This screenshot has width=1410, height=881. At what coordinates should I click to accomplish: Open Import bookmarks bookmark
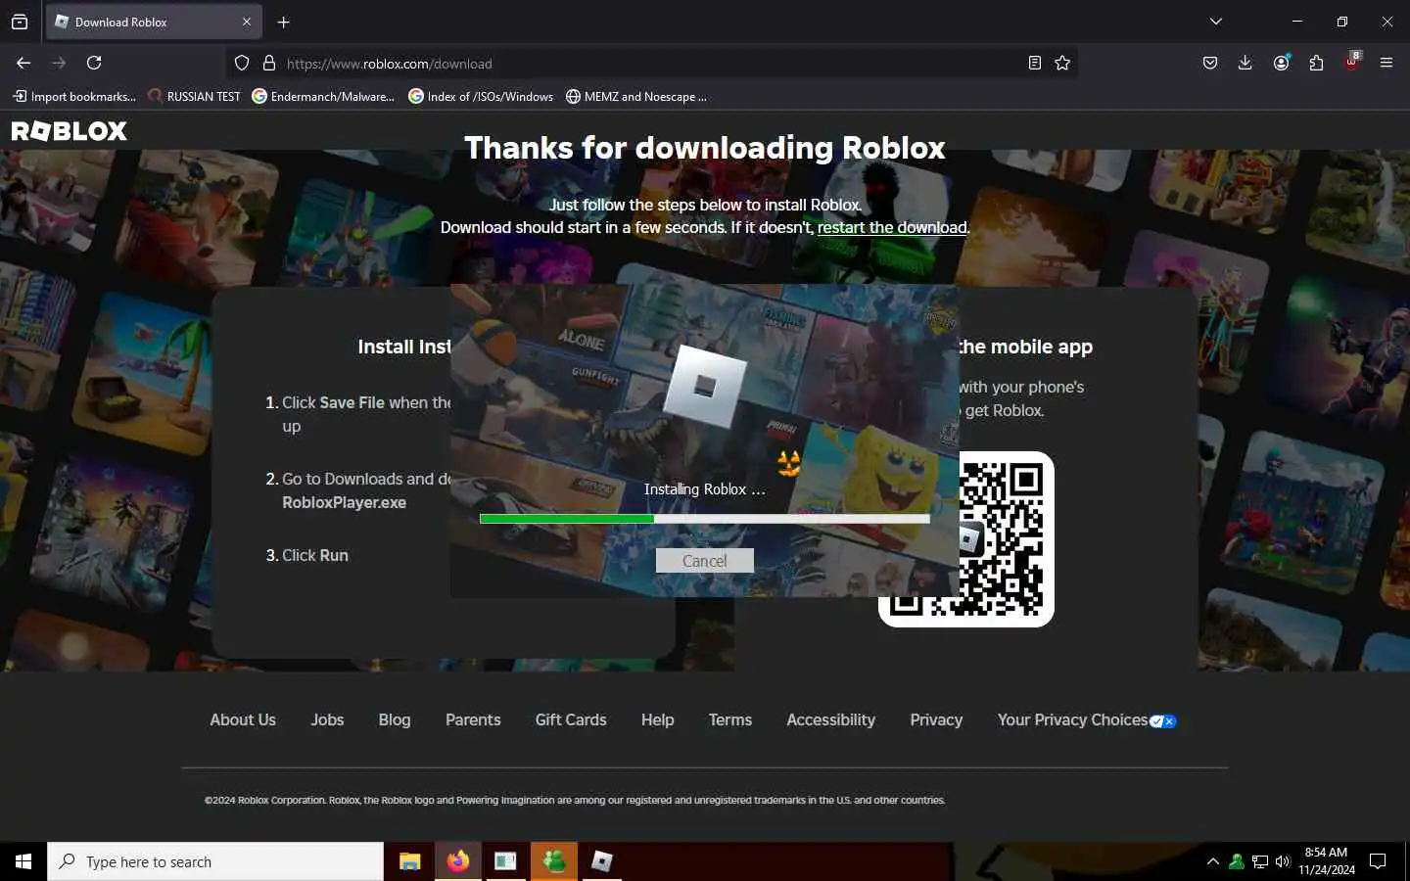[74, 96]
